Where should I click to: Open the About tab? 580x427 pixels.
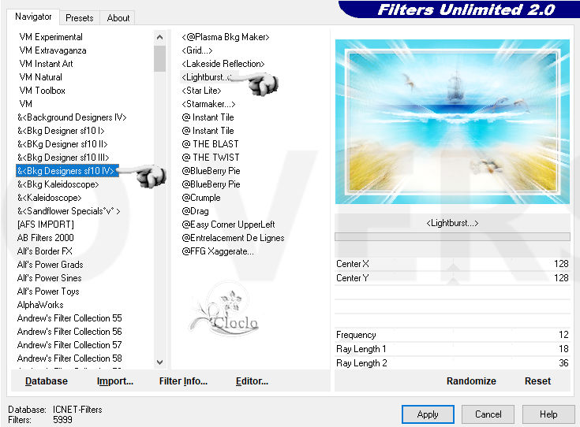(x=118, y=18)
